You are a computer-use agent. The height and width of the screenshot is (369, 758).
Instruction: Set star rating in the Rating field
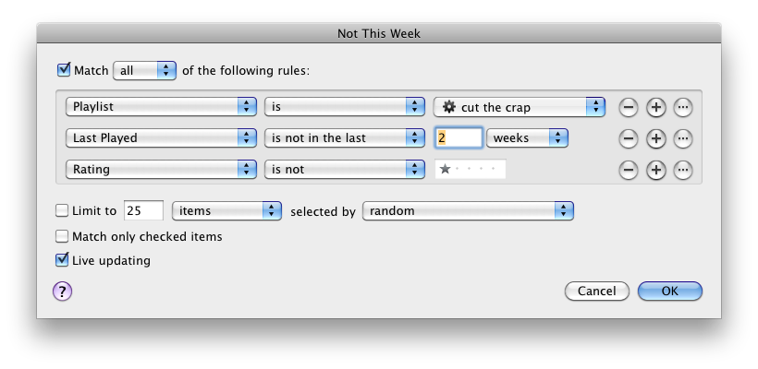pyautogui.click(x=471, y=170)
